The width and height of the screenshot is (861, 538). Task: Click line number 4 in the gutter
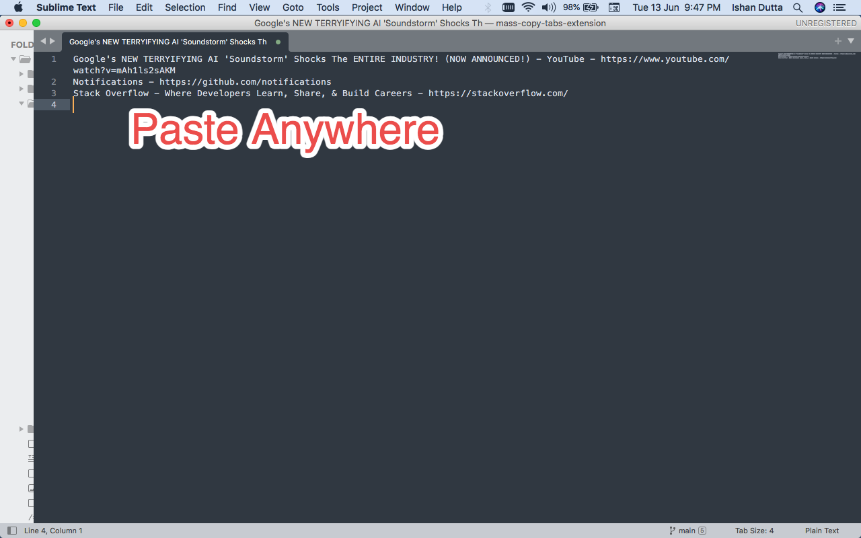point(54,105)
